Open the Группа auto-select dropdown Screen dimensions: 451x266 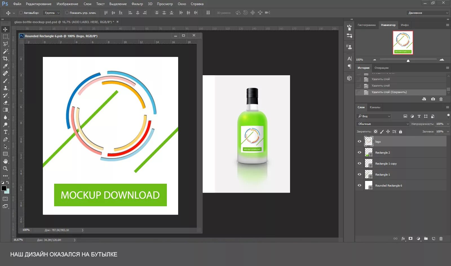[x=52, y=13]
